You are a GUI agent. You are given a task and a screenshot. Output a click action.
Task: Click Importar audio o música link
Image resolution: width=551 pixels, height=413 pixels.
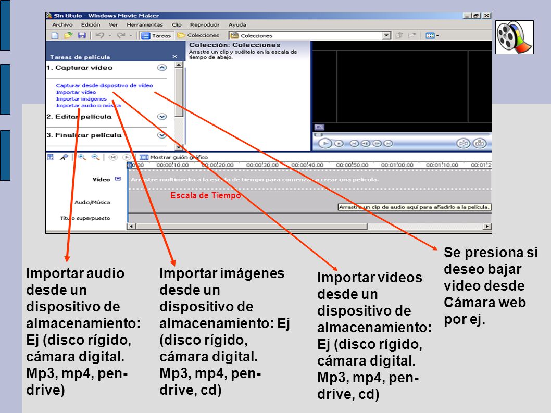point(88,105)
